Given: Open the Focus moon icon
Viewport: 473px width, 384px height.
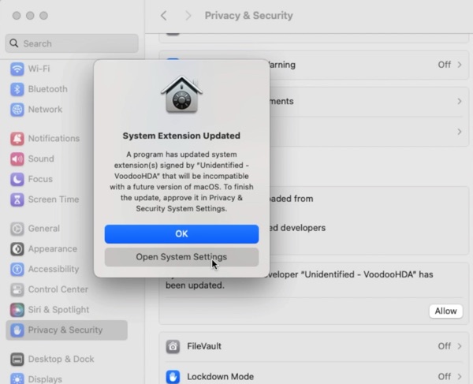Looking at the screenshot, I should click(17, 179).
